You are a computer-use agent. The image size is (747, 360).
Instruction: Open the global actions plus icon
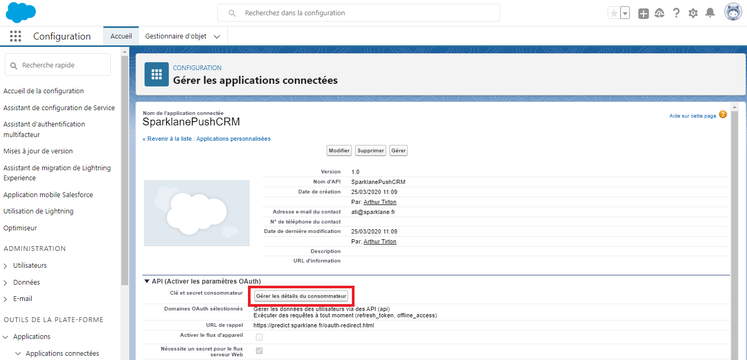coord(643,14)
